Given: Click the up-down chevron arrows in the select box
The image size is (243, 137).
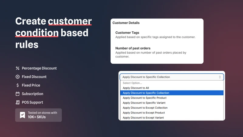Looking at the screenshot, I should [220, 77].
